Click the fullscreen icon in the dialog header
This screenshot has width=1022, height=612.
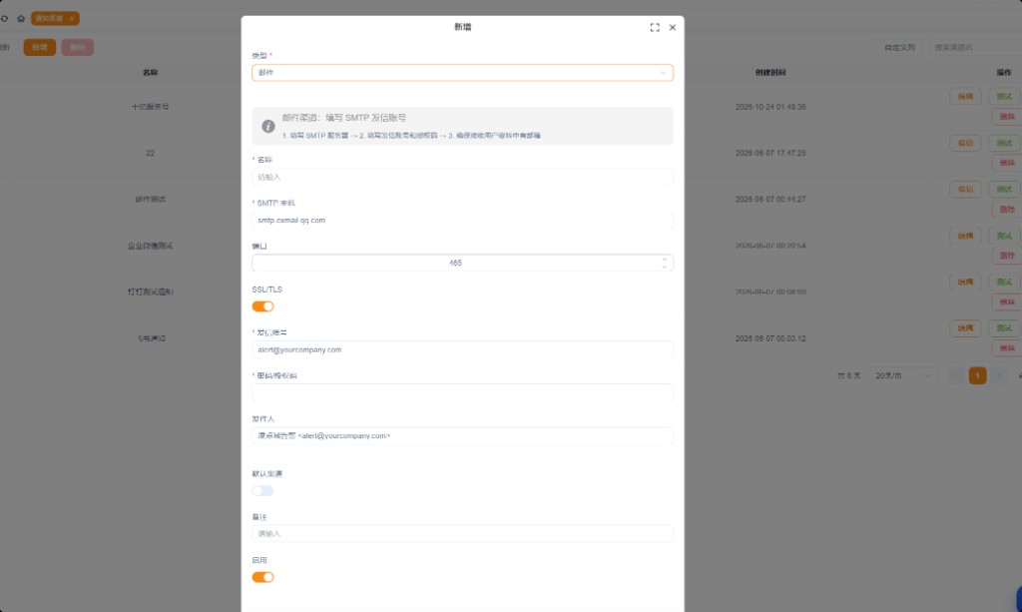tap(655, 27)
